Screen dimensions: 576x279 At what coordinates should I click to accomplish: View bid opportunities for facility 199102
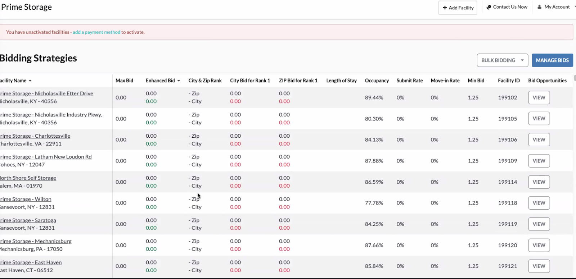pos(539,97)
